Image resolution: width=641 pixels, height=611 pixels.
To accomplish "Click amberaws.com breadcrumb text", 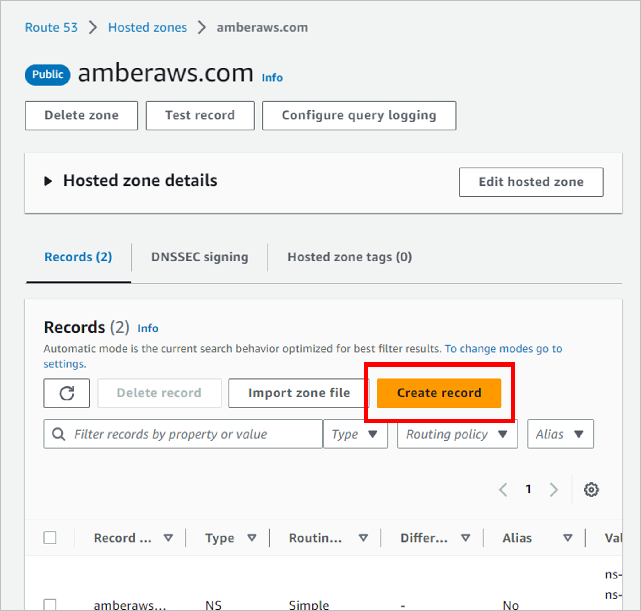I will pyautogui.click(x=263, y=27).
